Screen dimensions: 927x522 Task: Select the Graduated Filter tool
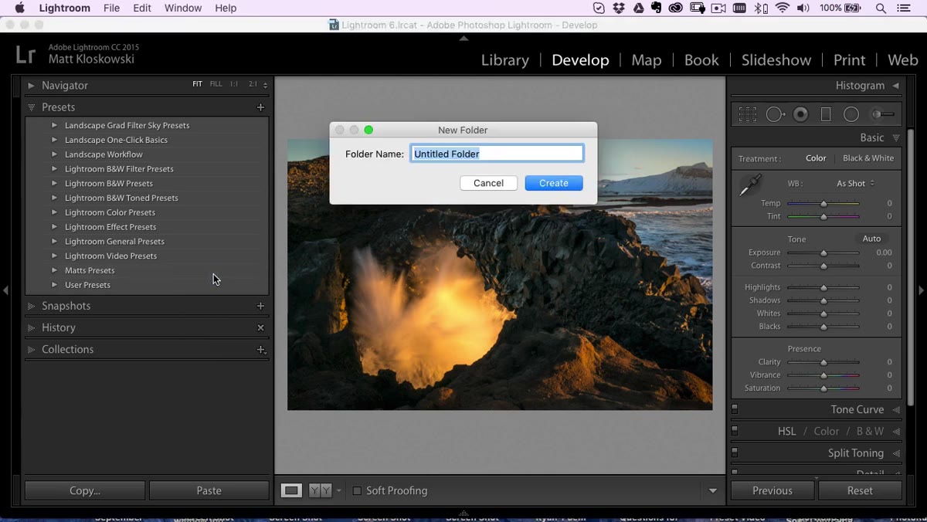(826, 114)
